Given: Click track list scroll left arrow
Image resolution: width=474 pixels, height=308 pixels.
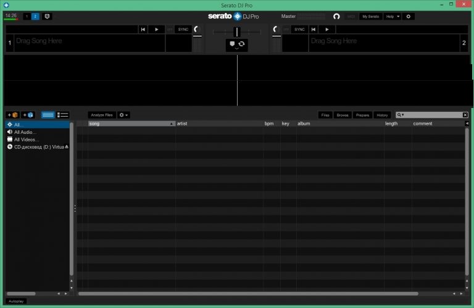Looking at the screenshot, I should [454, 293].
